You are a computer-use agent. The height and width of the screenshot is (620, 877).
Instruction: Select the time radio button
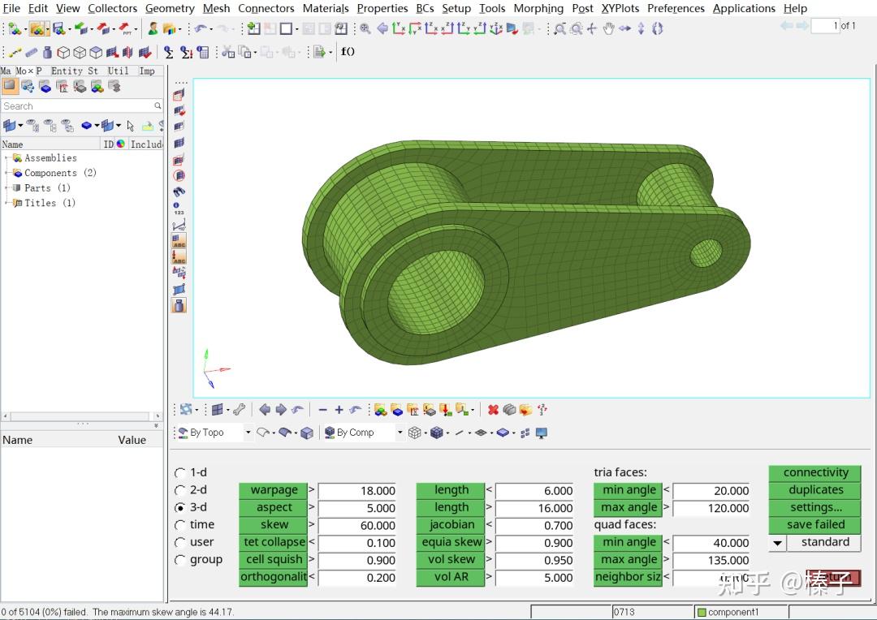click(x=180, y=525)
